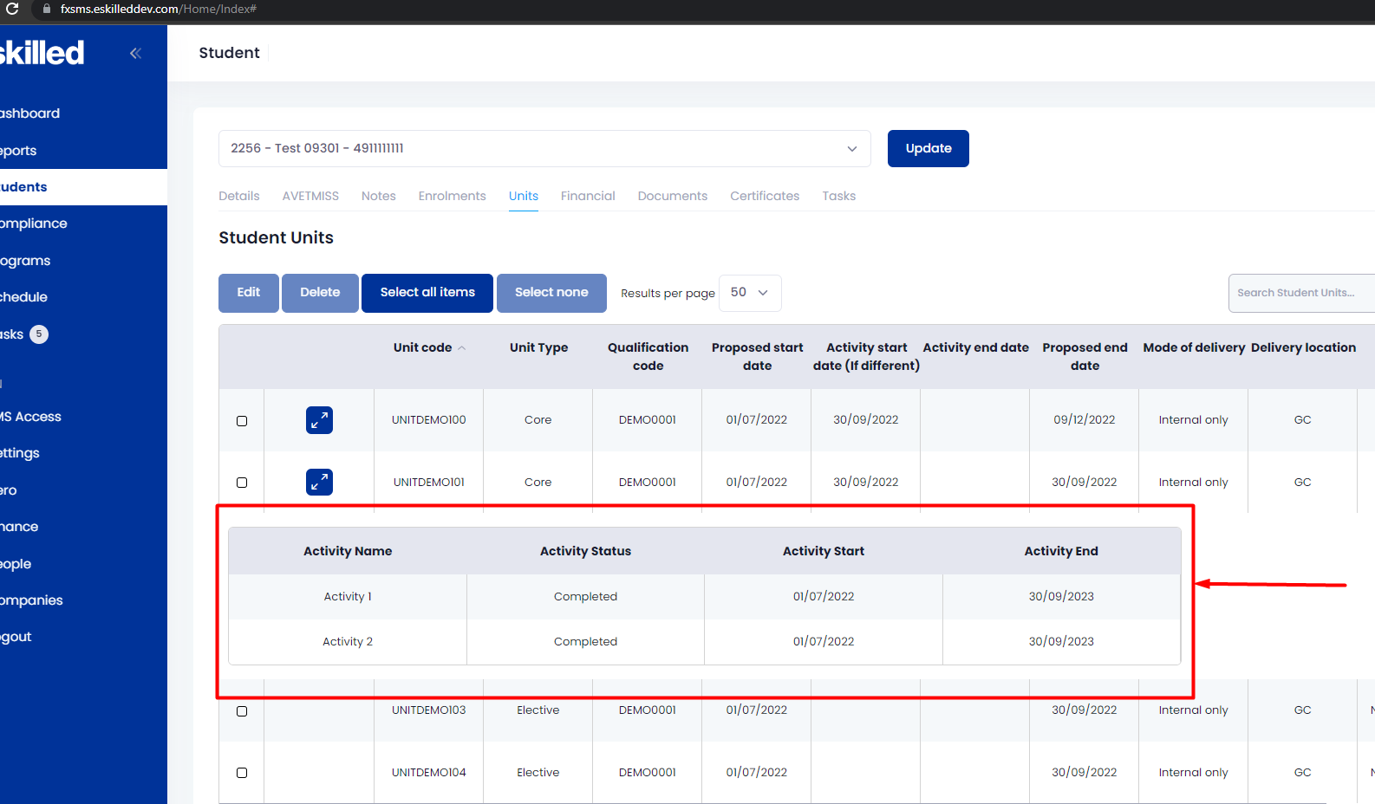The image size is (1375, 804).
Task: Tick the UNITDEMO101 row checkbox
Action: (x=242, y=483)
